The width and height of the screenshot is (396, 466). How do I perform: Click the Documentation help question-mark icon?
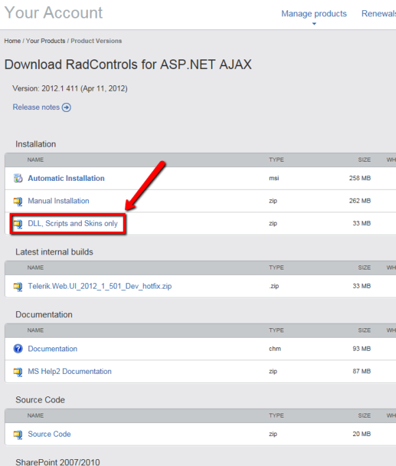coord(18,349)
